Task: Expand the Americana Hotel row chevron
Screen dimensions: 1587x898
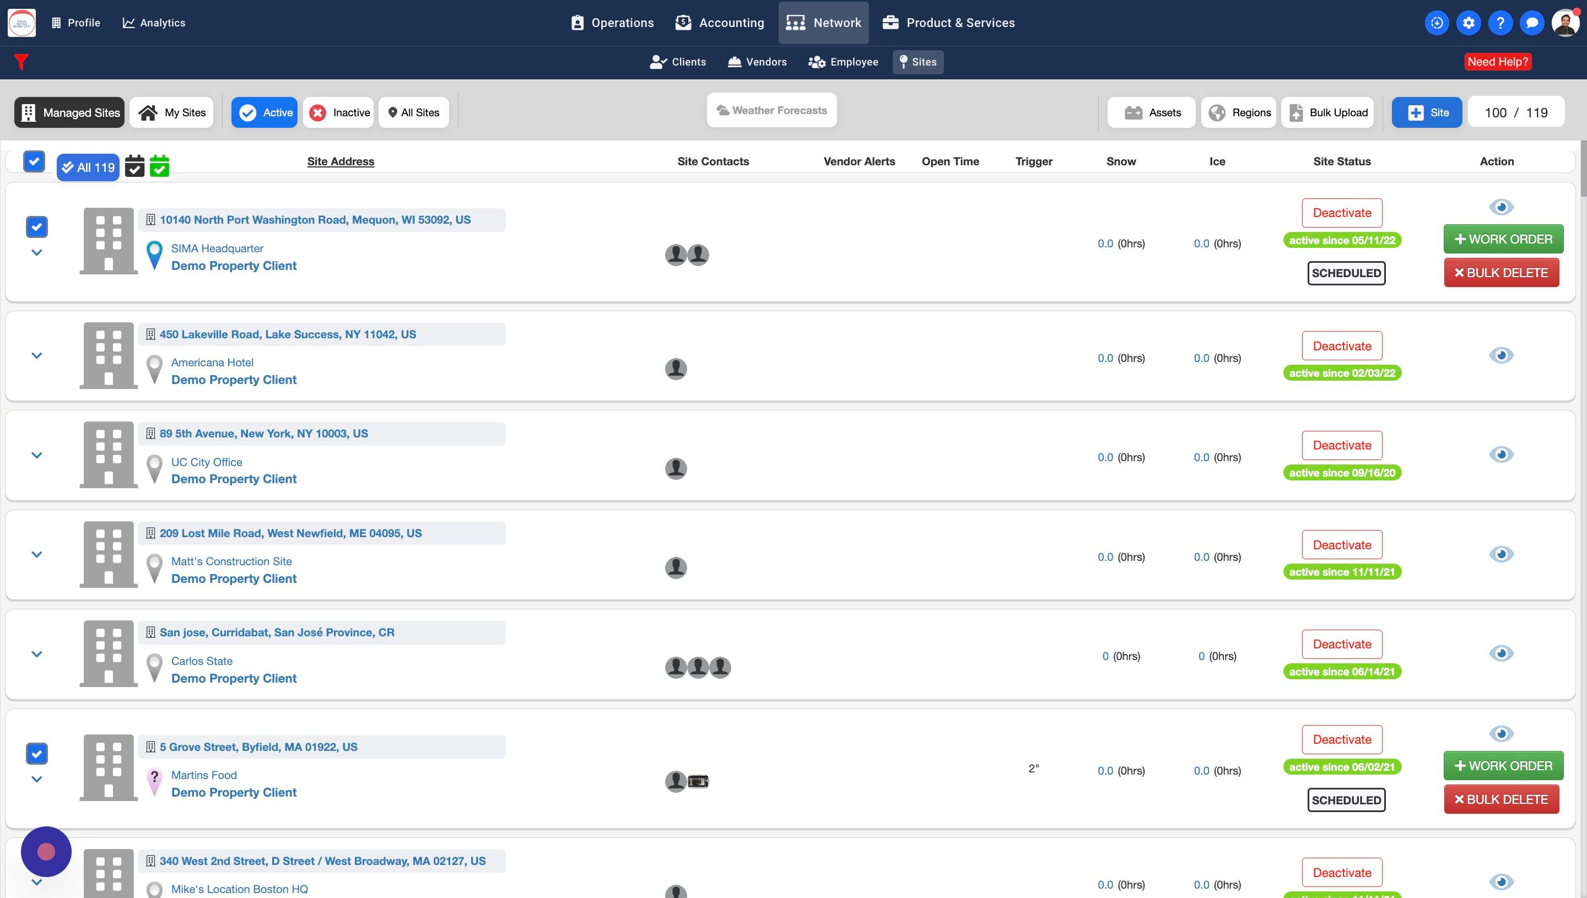Action: click(x=36, y=355)
